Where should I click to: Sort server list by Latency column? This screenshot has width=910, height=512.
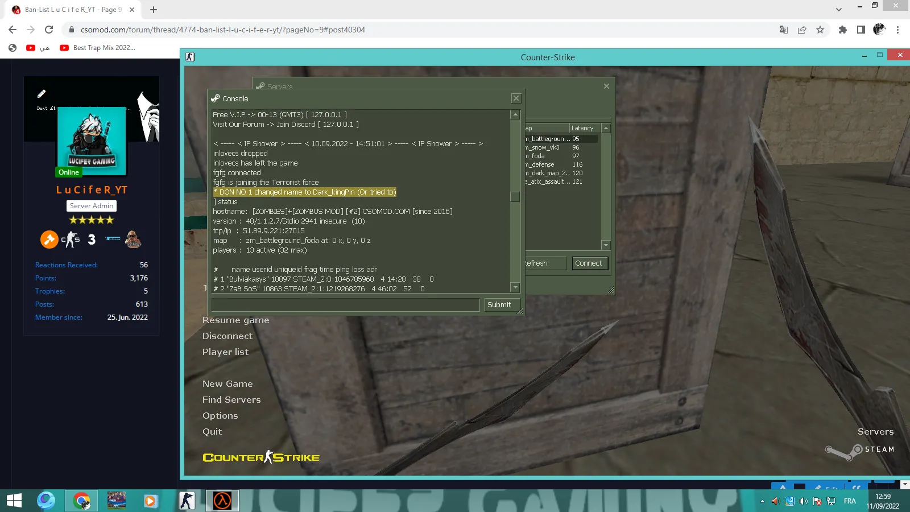coord(585,128)
